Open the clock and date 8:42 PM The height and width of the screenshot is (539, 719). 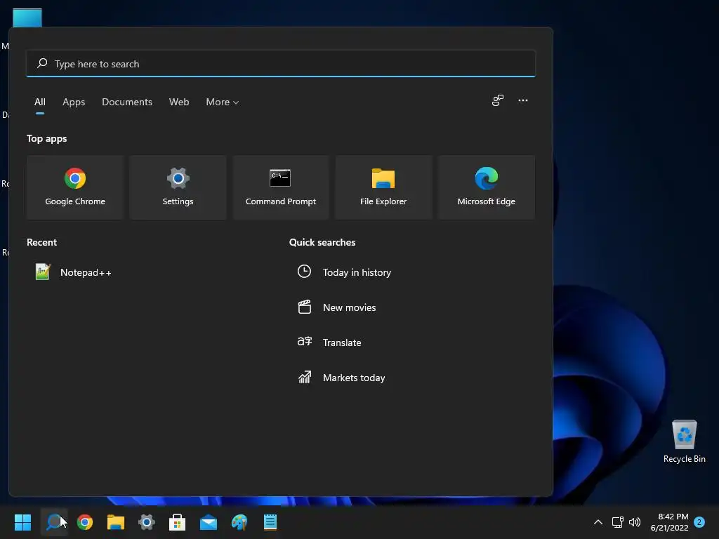click(x=669, y=522)
